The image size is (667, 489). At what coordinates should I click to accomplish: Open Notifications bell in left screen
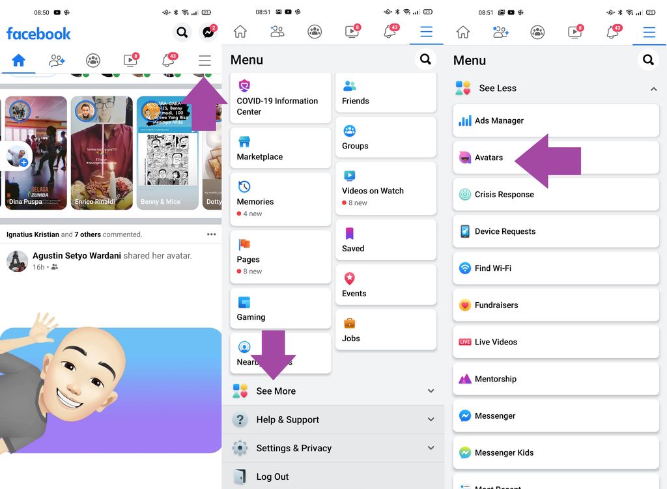169,61
